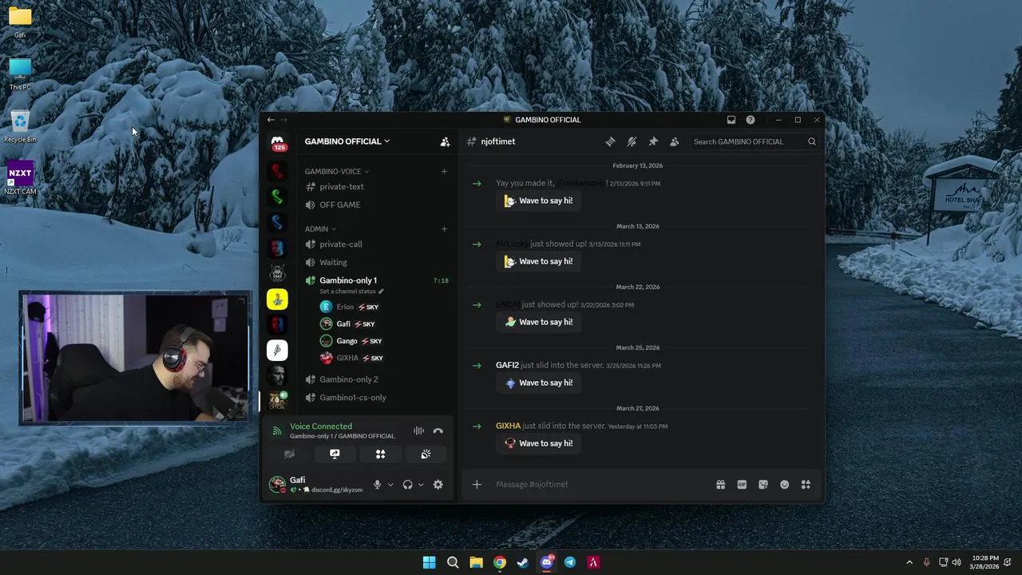Open sticker picker
The width and height of the screenshot is (1022, 575).
[x=763, y=484]
